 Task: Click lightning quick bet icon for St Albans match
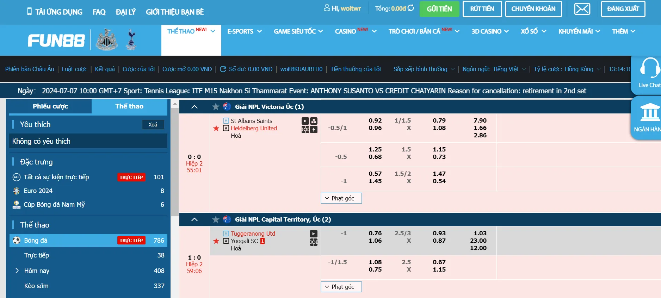(x=314, y=129)
